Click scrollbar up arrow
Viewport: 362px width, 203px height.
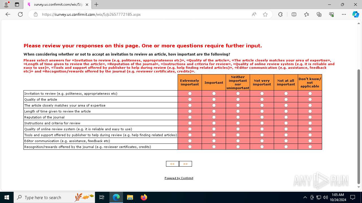(359, 23)
